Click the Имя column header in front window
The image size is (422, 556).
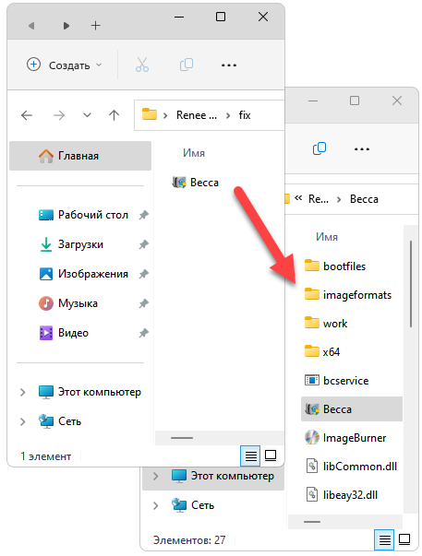(194, 153)
